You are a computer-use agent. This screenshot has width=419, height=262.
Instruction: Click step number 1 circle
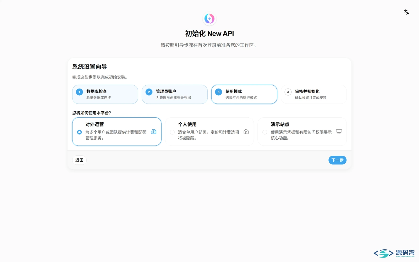pyautogui.click(x=79, y=92)
